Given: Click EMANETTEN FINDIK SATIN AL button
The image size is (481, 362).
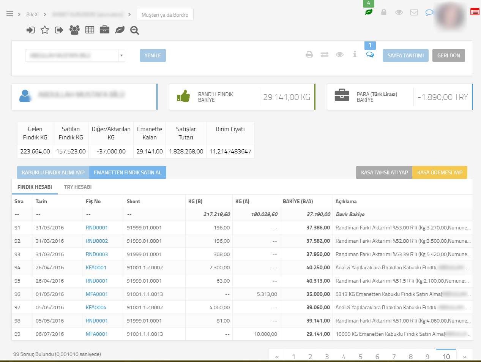Looking at the screenshot, I should pos(128,172).
